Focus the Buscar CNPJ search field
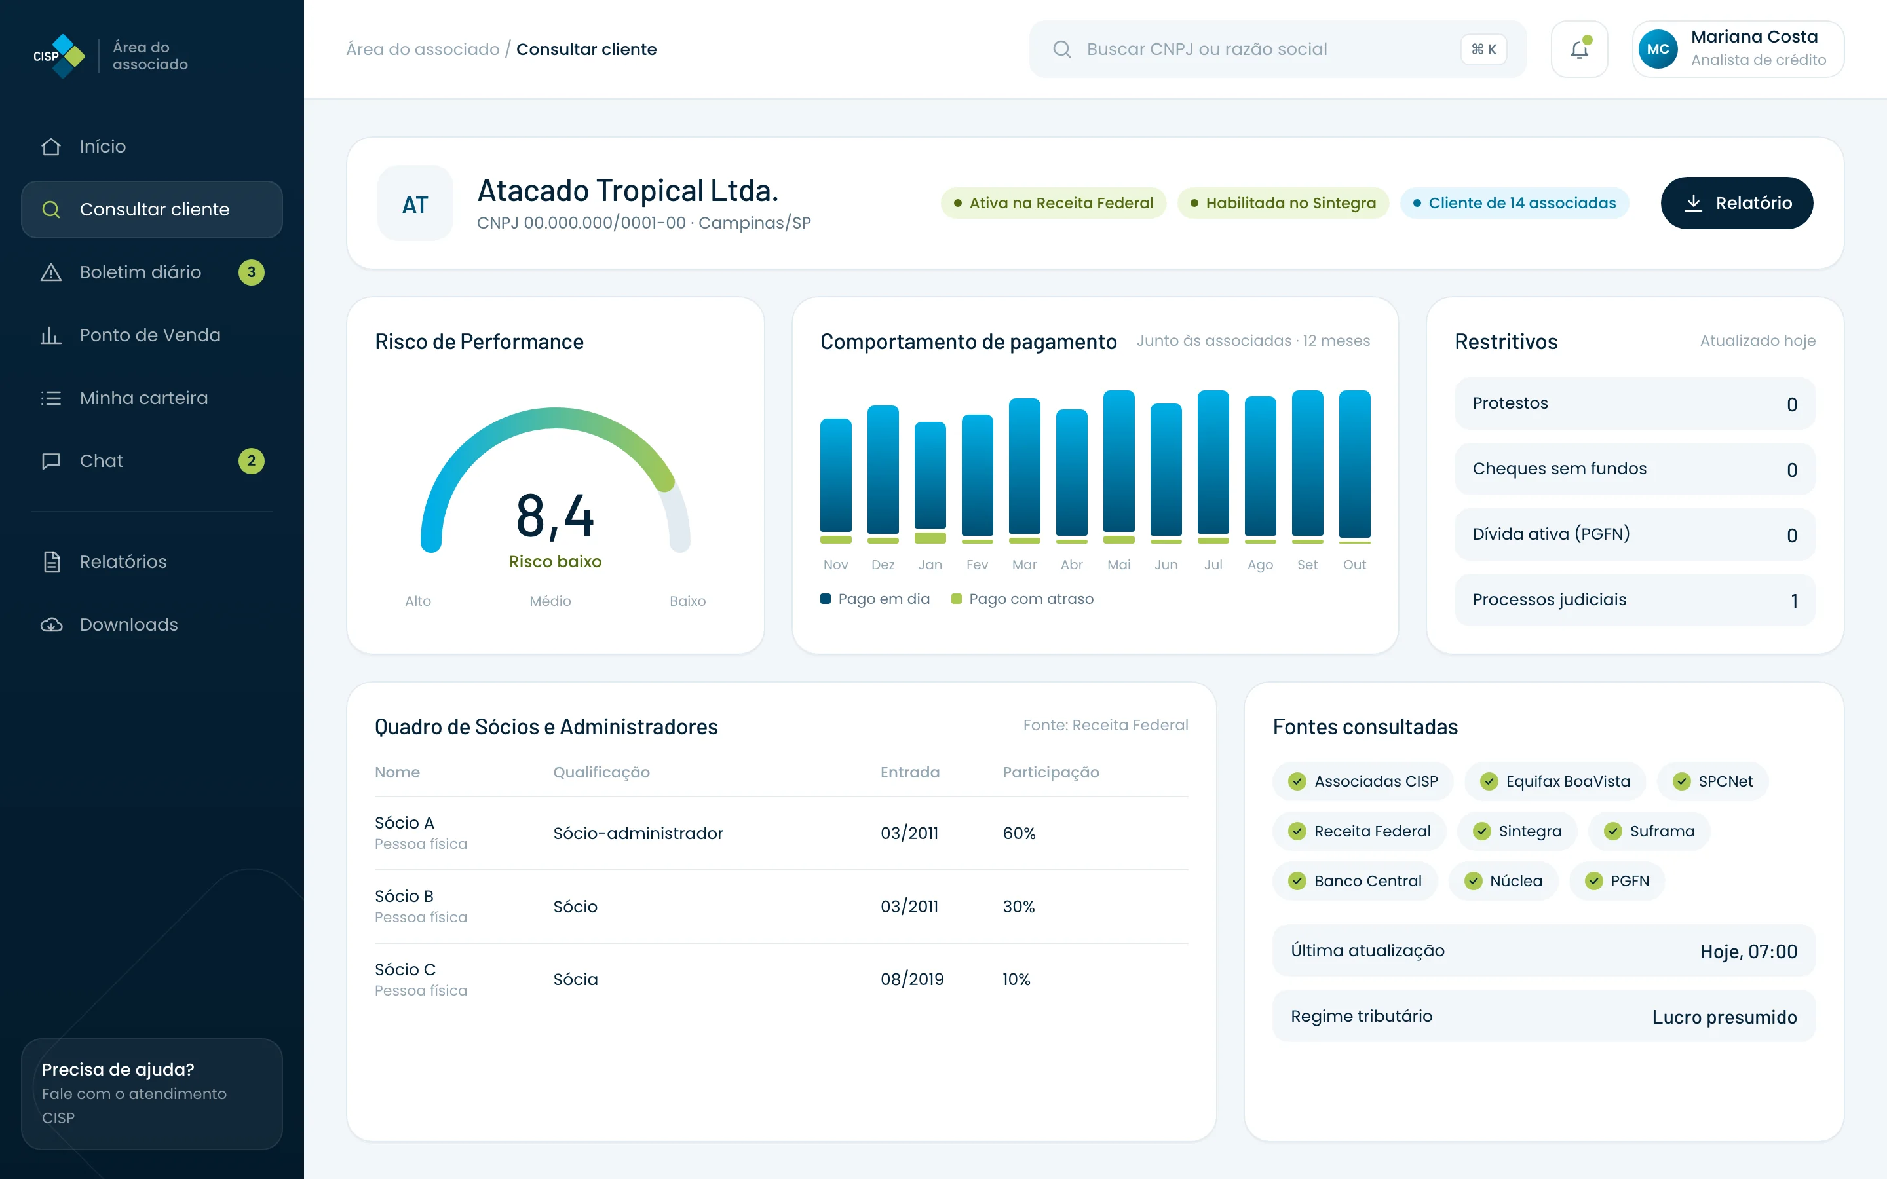Viewport: 1887px width, 1179px height. [1277, 49]
